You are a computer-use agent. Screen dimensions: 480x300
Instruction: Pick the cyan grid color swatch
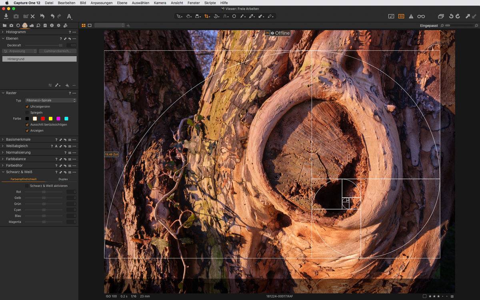point(66,119)
